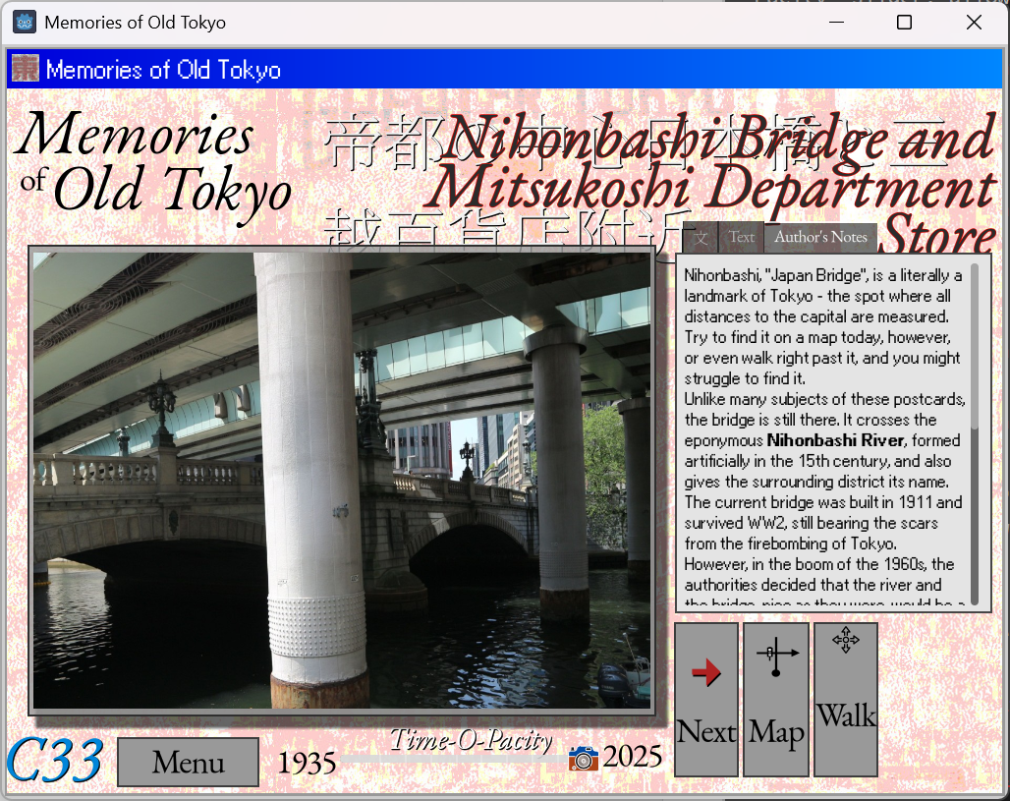Click the red kanji app icon
The height and width of the screenshot is (801, 1010).
26,69
